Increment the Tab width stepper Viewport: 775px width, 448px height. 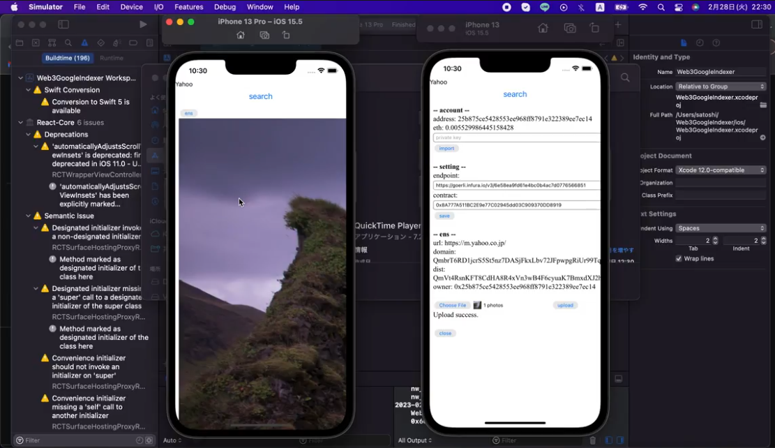(715, 238)
